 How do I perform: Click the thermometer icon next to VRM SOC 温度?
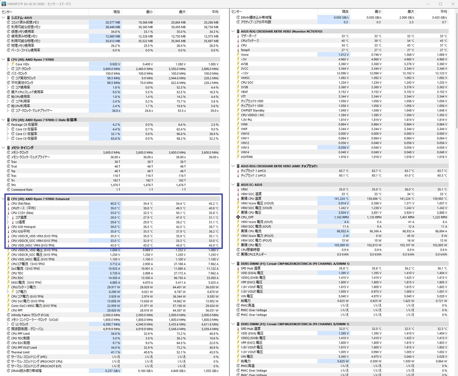coord(238,194)
